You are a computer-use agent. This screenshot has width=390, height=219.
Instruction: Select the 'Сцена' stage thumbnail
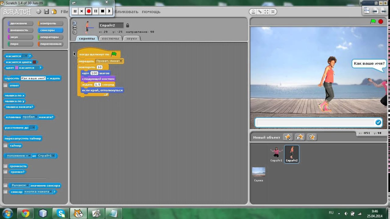(258, 174)
